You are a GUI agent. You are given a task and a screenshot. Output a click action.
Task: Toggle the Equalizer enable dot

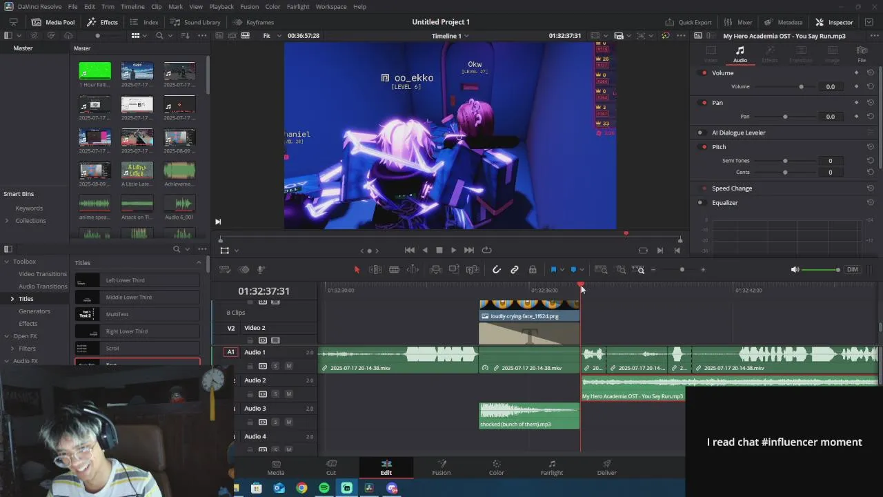click(x=700, y=203)
